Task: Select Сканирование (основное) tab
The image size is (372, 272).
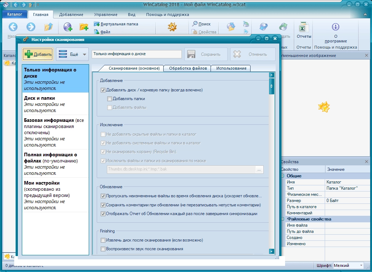Action: (134, 68)
